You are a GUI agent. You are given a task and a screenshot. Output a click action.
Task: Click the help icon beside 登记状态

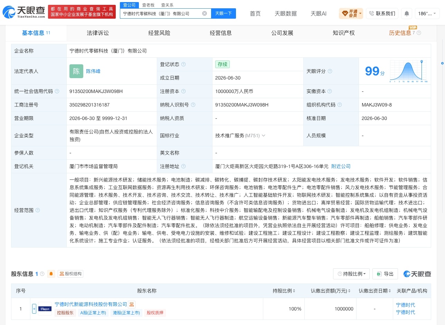pyautogui.click(x=183, y=64)
